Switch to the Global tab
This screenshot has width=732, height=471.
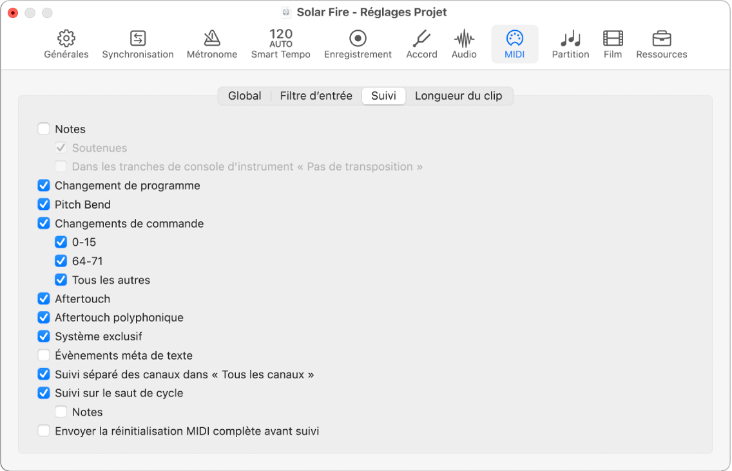coord(244,96)
